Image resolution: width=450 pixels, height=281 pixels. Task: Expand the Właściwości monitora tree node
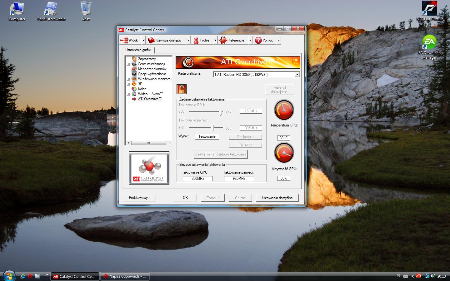[128, 79]
